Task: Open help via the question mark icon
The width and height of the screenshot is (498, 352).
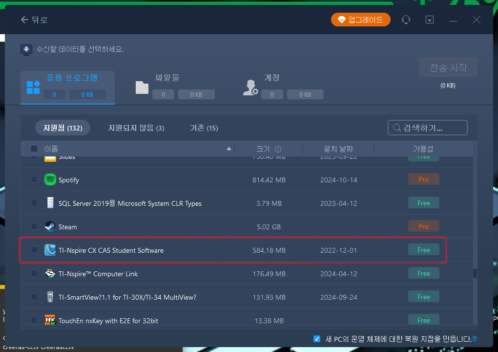Action: click(x=476, y=338)
